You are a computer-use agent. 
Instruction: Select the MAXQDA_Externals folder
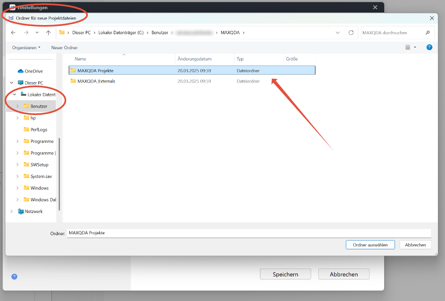point(192,81)
